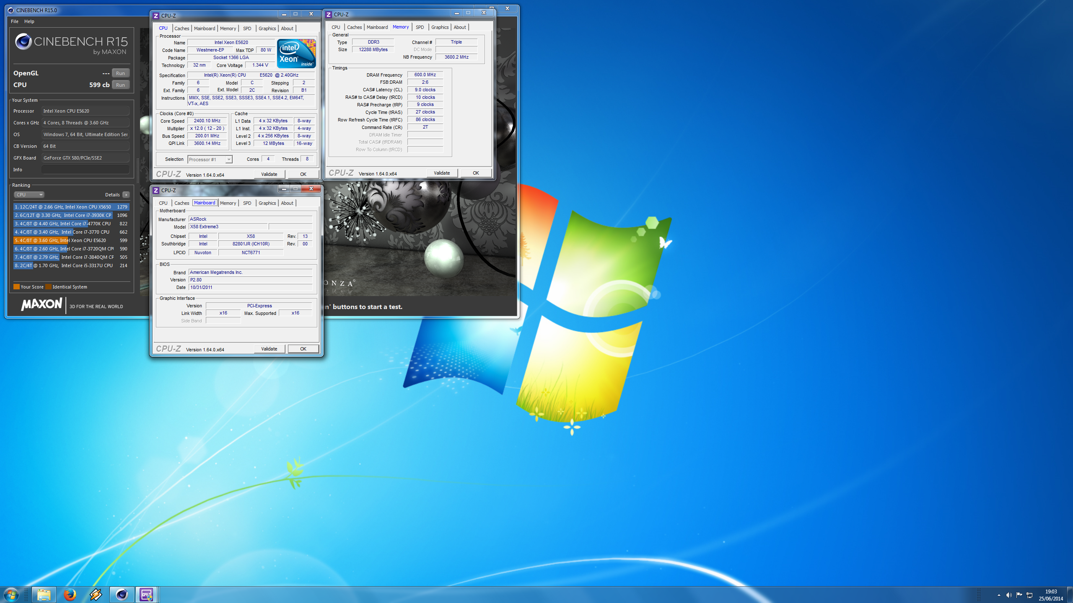Open Windows Explorer from the taskbar
This screenshot has height=603, width=1073.
tap(44, 595)
